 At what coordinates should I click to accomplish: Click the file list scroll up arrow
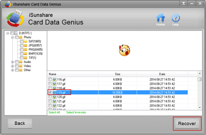coord(200,73)
